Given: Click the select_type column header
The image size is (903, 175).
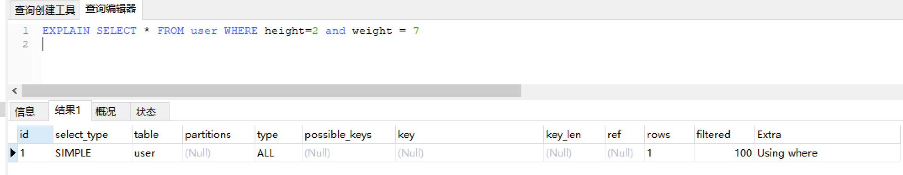Looking at the screenshot, I should click(x=93, y=134).
